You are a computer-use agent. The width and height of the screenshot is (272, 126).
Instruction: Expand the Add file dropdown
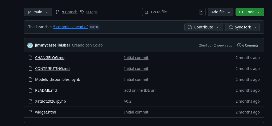(x=220, y=12)
